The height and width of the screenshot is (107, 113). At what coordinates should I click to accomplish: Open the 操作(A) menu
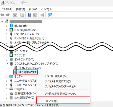point(21,9)
